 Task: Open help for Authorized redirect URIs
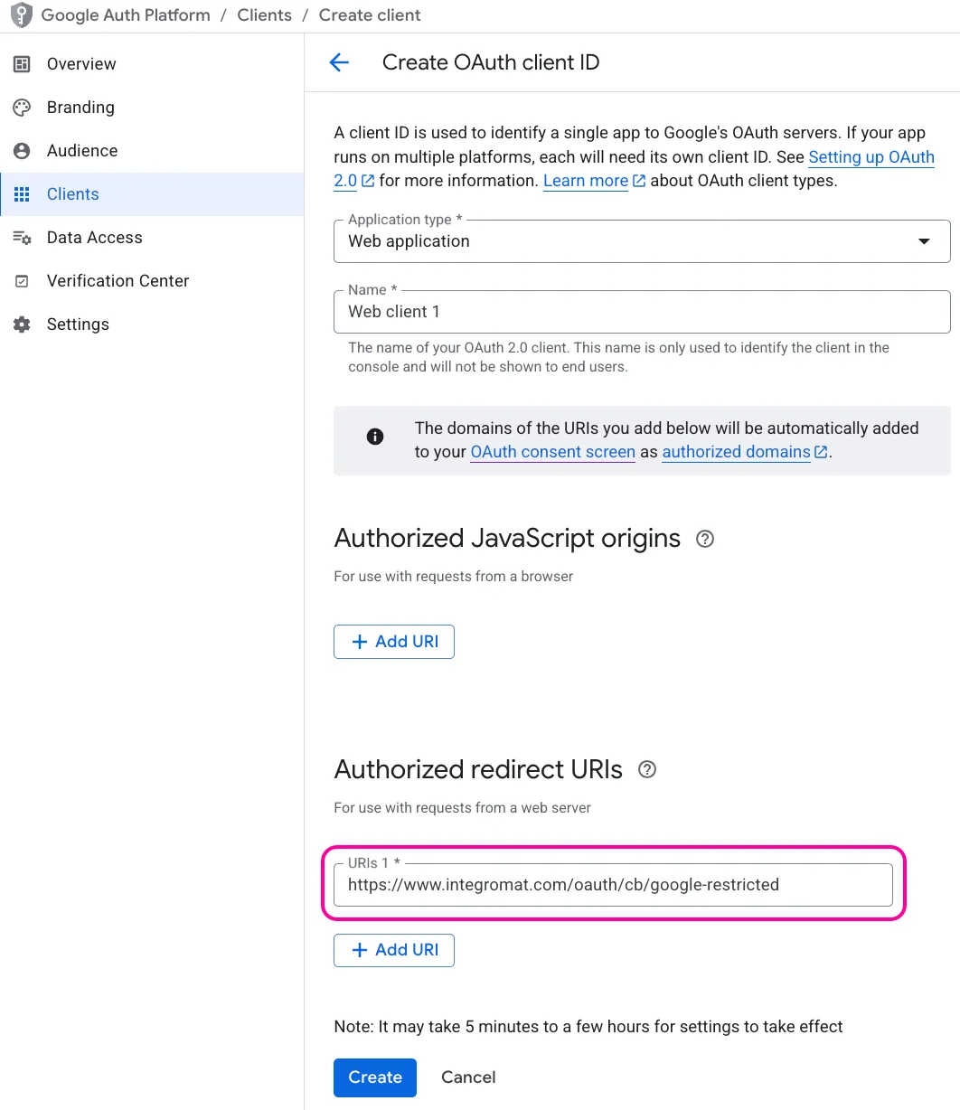point(647,770)
